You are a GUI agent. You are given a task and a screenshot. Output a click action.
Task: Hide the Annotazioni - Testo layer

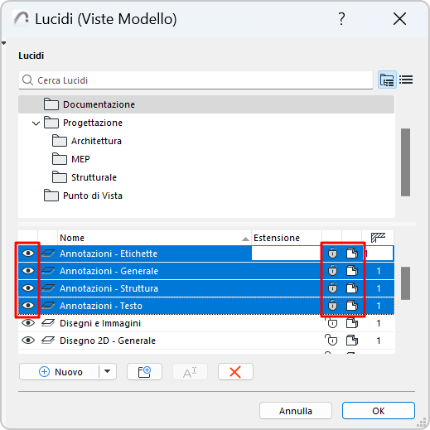click(28, 306)
